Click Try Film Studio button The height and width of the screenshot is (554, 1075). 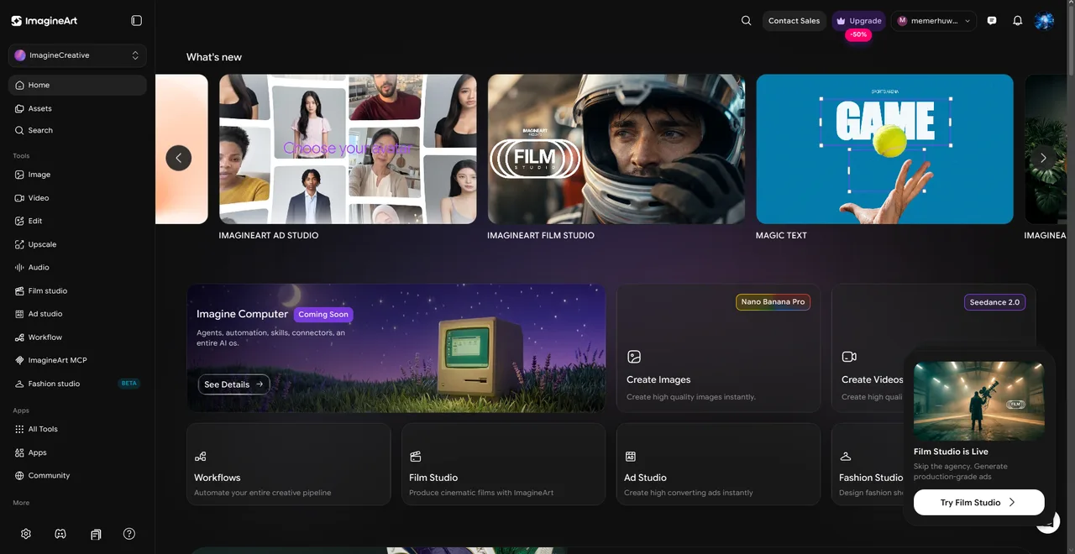point(978,502)
